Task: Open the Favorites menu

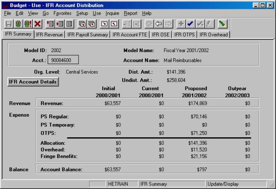Action: (x=62, y=13)
